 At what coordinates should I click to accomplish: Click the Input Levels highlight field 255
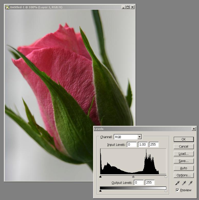click(x=154, y=145)
